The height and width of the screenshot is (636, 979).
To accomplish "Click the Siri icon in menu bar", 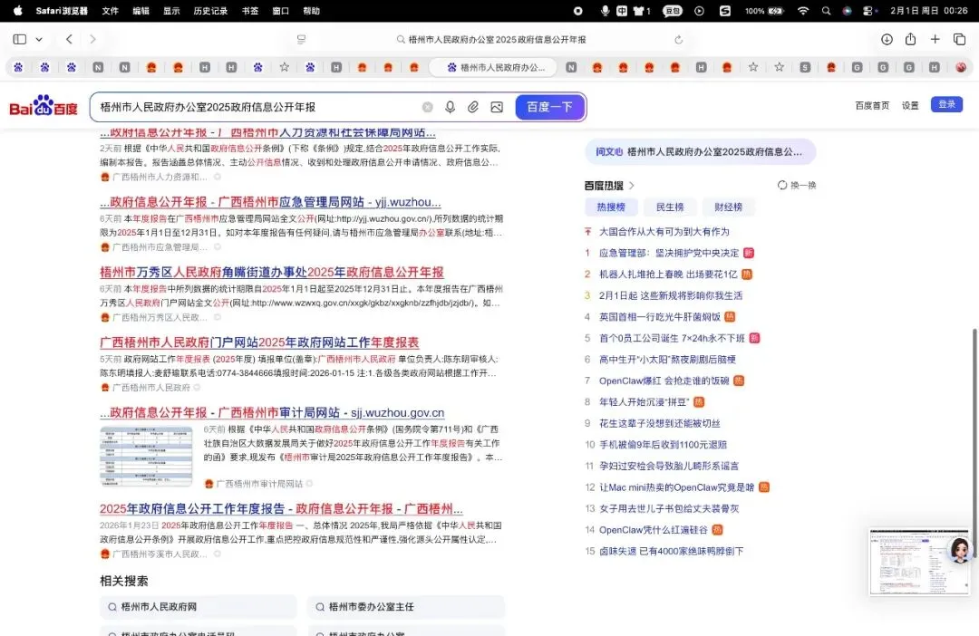I will tap(848, 11).
